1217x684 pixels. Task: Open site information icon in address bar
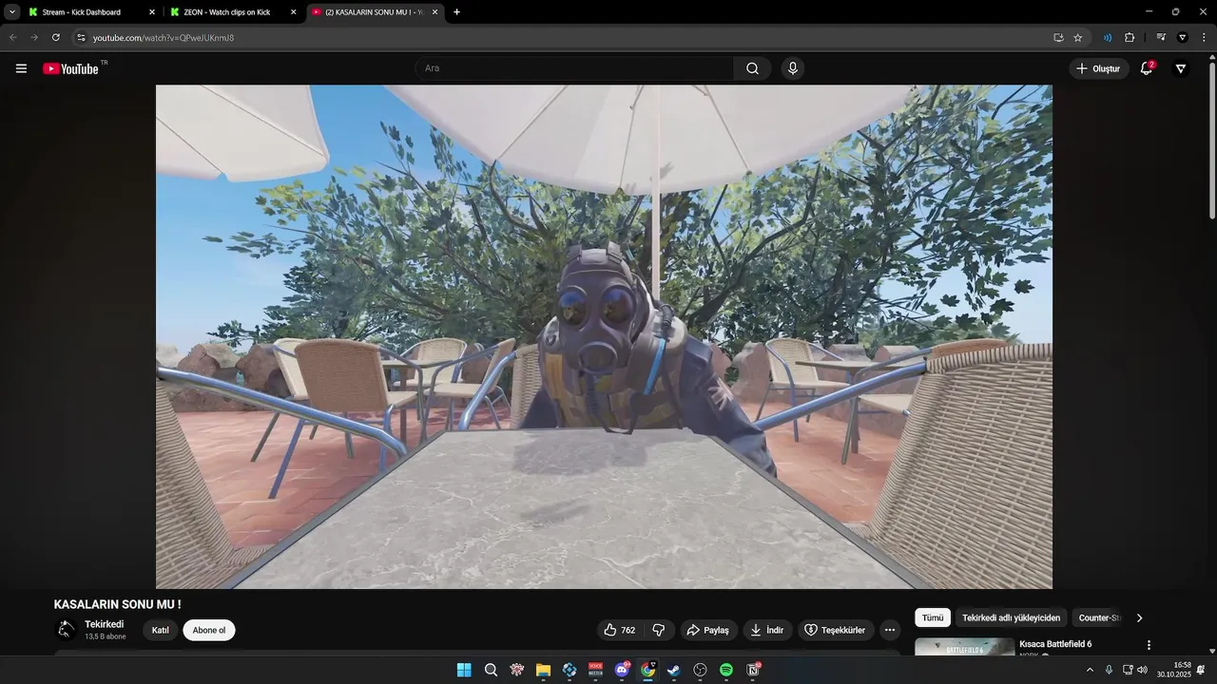tap(81, 38)
